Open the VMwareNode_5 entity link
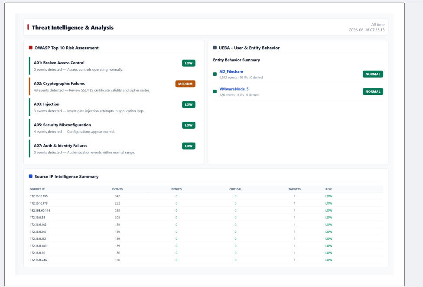The height and width of the screenshot is (287, 423). [x=234, y=89]
